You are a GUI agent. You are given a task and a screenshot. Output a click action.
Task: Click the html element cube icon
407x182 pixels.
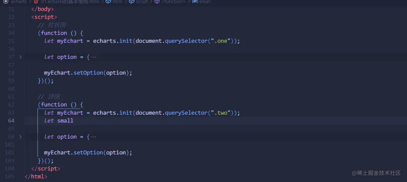pos(108,2)
